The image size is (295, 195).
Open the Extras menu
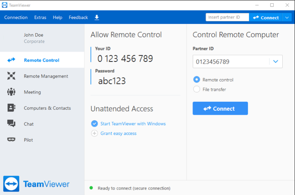click(x=40, y=18)
